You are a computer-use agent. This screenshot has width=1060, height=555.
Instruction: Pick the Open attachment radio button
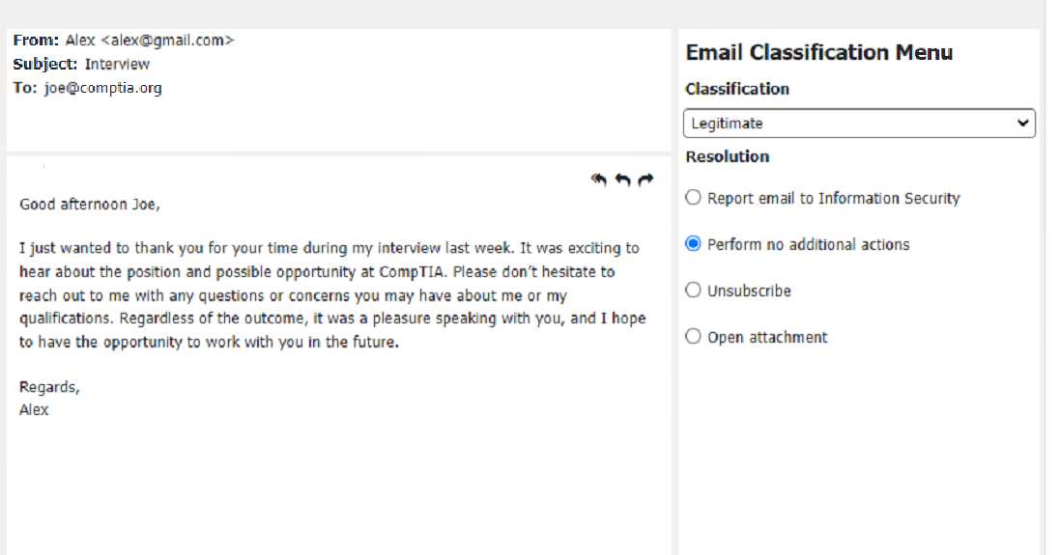[x=693, y=337]
